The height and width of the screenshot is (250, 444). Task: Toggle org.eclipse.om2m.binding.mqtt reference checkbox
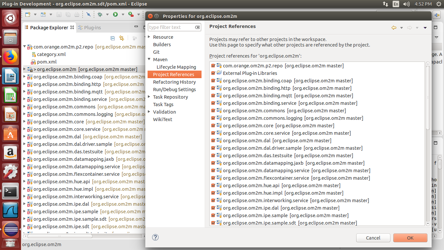213,96
